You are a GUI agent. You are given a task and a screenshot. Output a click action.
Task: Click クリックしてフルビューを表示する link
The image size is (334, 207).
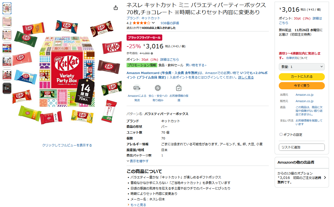[x=67, y=145]
